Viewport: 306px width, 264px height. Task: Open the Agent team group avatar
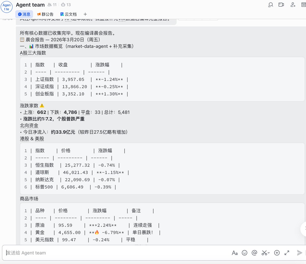(6, 7)
